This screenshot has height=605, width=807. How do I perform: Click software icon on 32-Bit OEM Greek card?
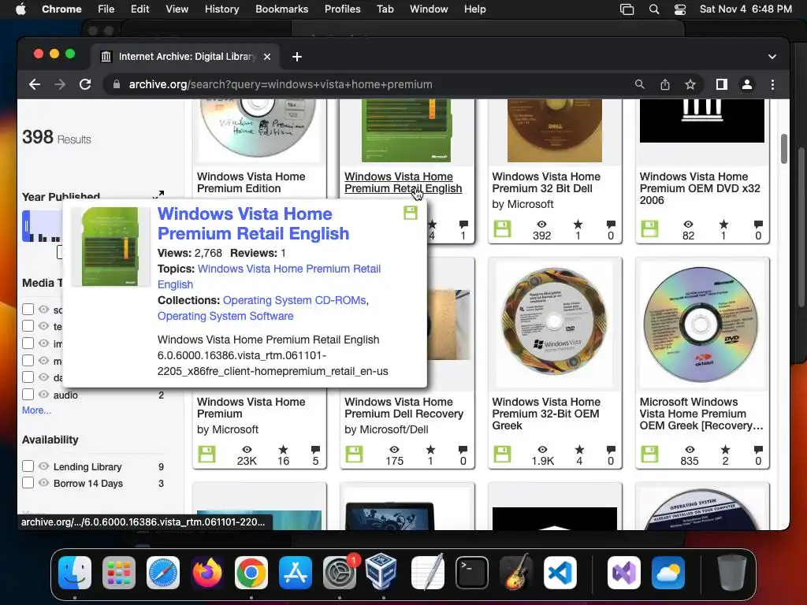pos(502,454)
